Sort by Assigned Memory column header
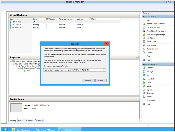 [67, 19]
